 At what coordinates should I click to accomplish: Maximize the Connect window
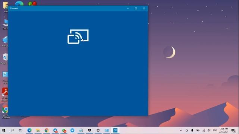point(136,8)
